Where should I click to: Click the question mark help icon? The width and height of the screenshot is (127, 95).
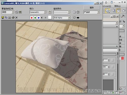tap(112, 2)
